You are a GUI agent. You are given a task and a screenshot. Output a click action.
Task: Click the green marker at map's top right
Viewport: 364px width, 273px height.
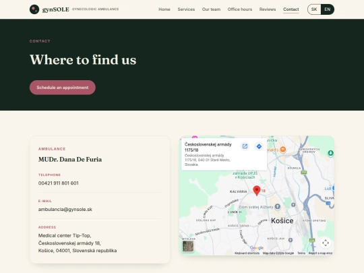click(330, 153)
